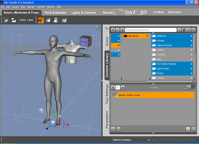Open the viewport options menu icon
This screenshot has height=144, width=199.
pyautogui.click(x=98, y=27)
